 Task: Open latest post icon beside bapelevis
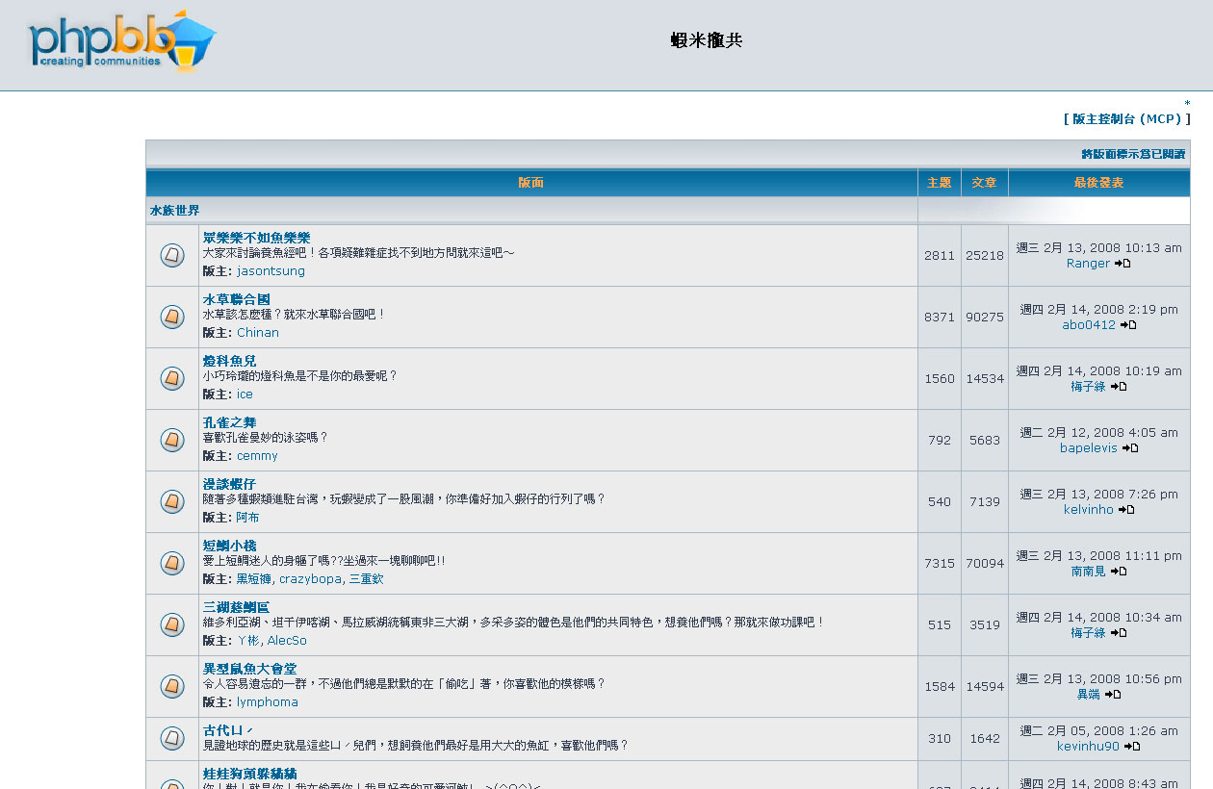[x=1130, y=448]
